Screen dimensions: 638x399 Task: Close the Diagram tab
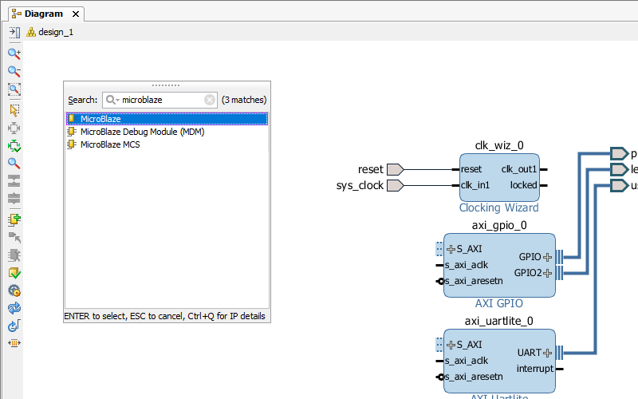(x=76, y=14)
